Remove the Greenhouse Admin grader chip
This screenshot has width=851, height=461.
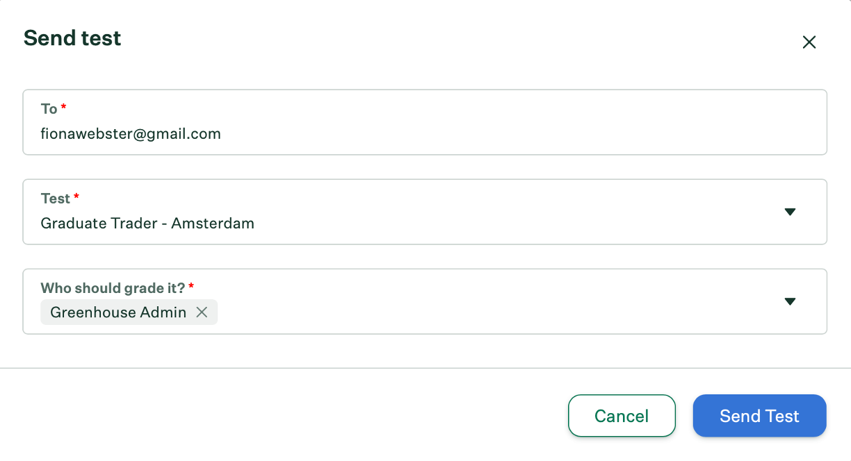(202, 312)
